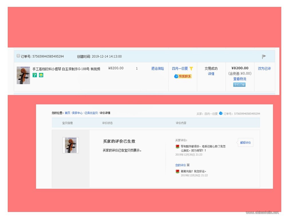The height and width of the screenshot is (220, 293).
Task: Open the 详情 transaction details link
Action: click(x=211, y=74)
